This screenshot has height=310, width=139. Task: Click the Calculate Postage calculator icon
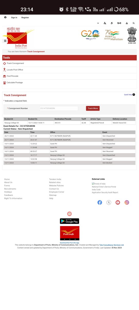coord(4,83)
